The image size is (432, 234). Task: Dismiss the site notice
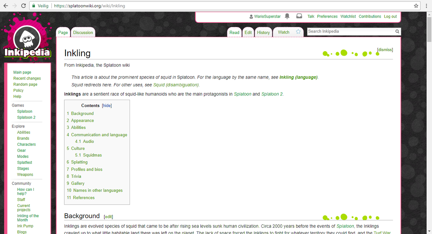tap(385, 50)
